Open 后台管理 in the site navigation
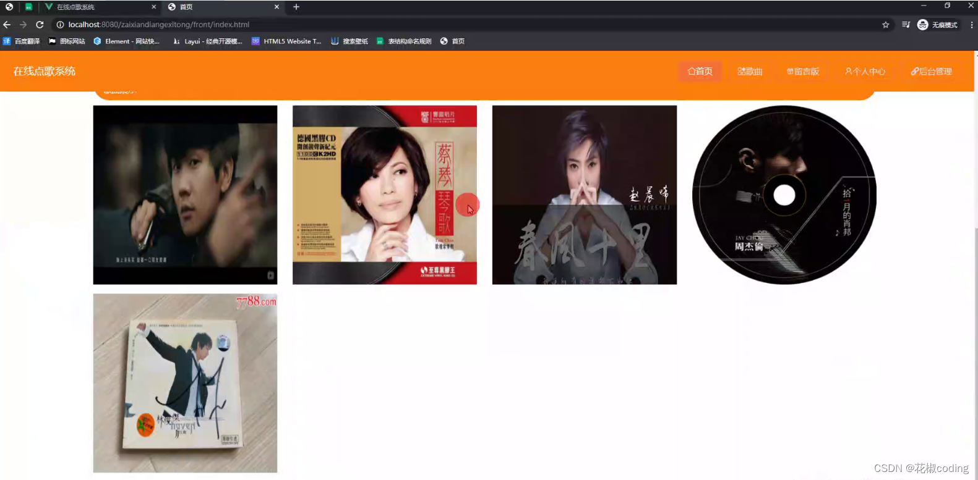Viewport: 978px width, 480px height. 931,72
